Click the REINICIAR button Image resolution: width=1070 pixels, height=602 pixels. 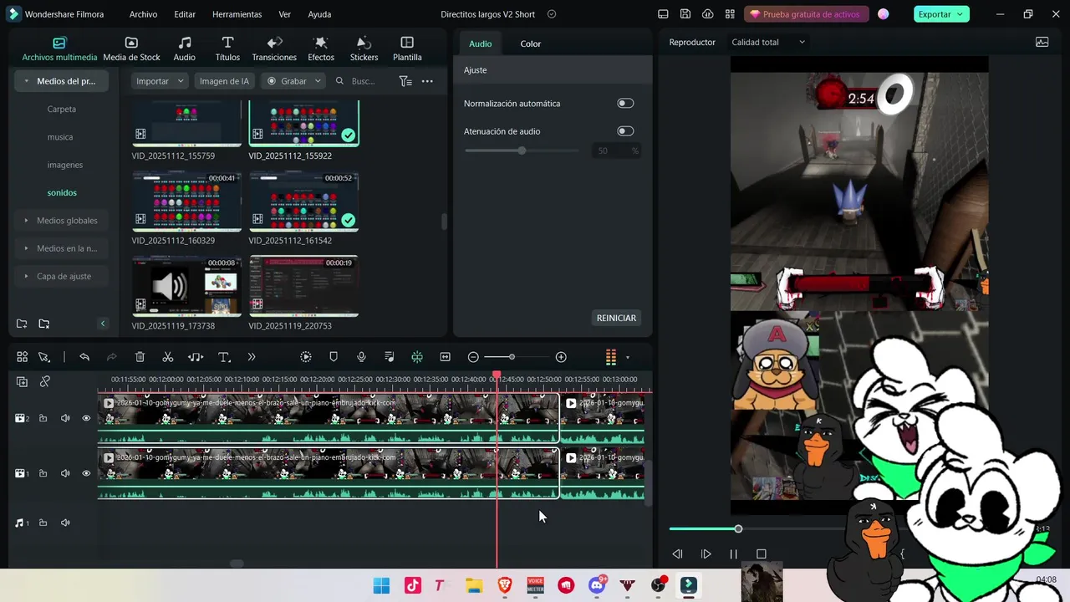pos(616,318)
